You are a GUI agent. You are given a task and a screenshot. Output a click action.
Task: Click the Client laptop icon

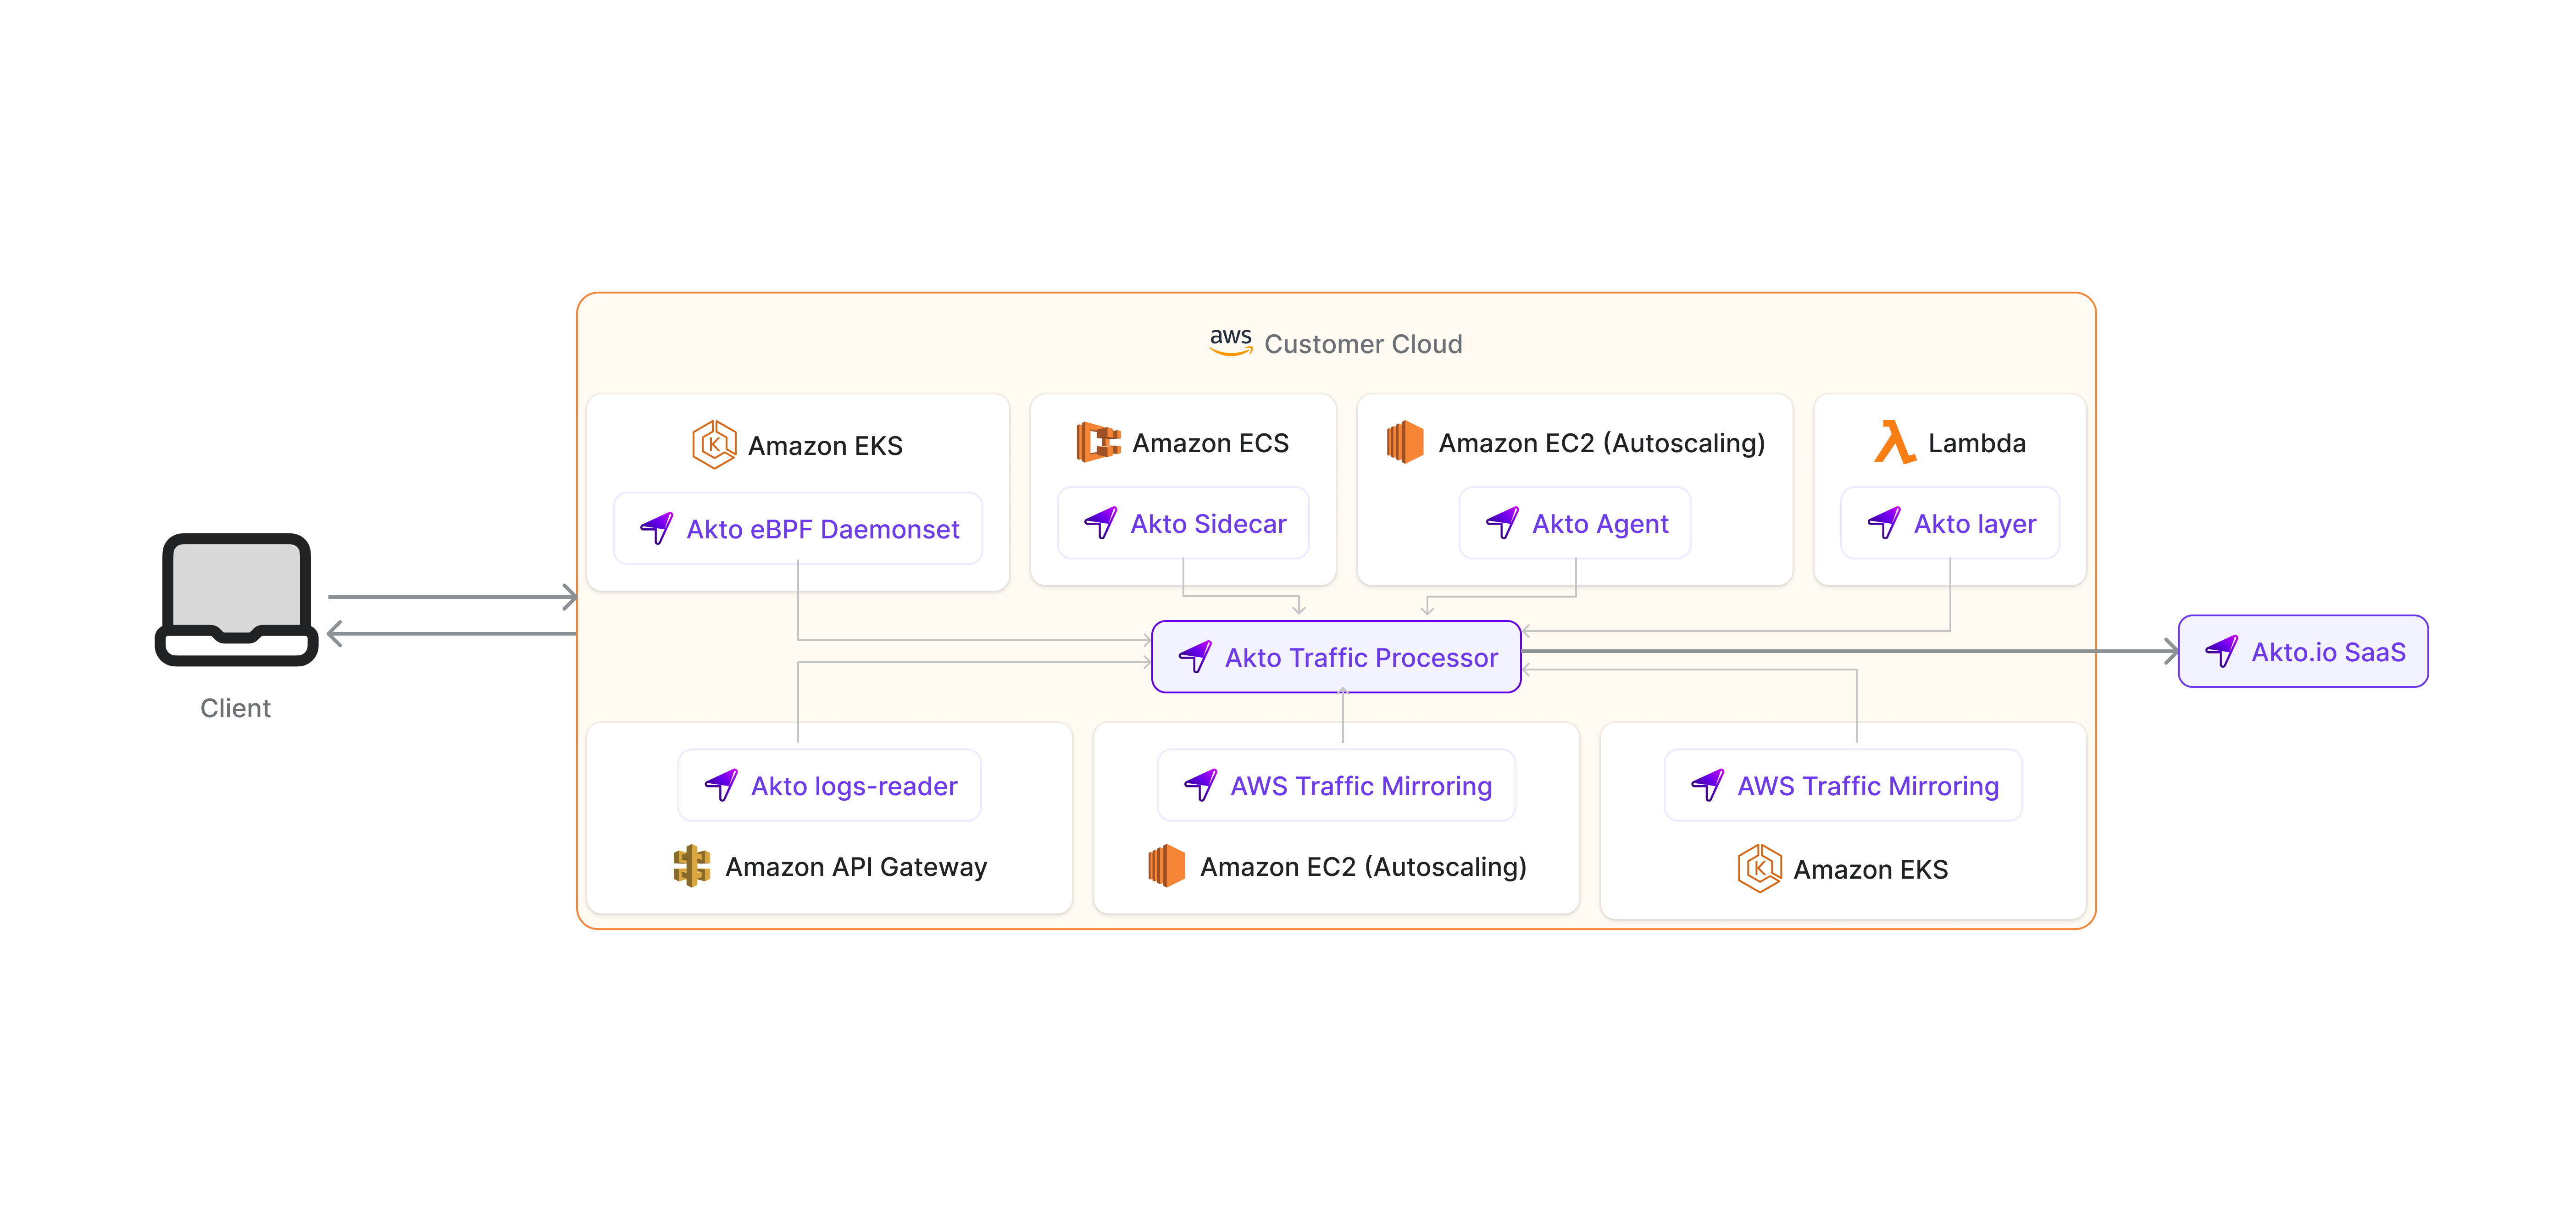pos(237,599)
